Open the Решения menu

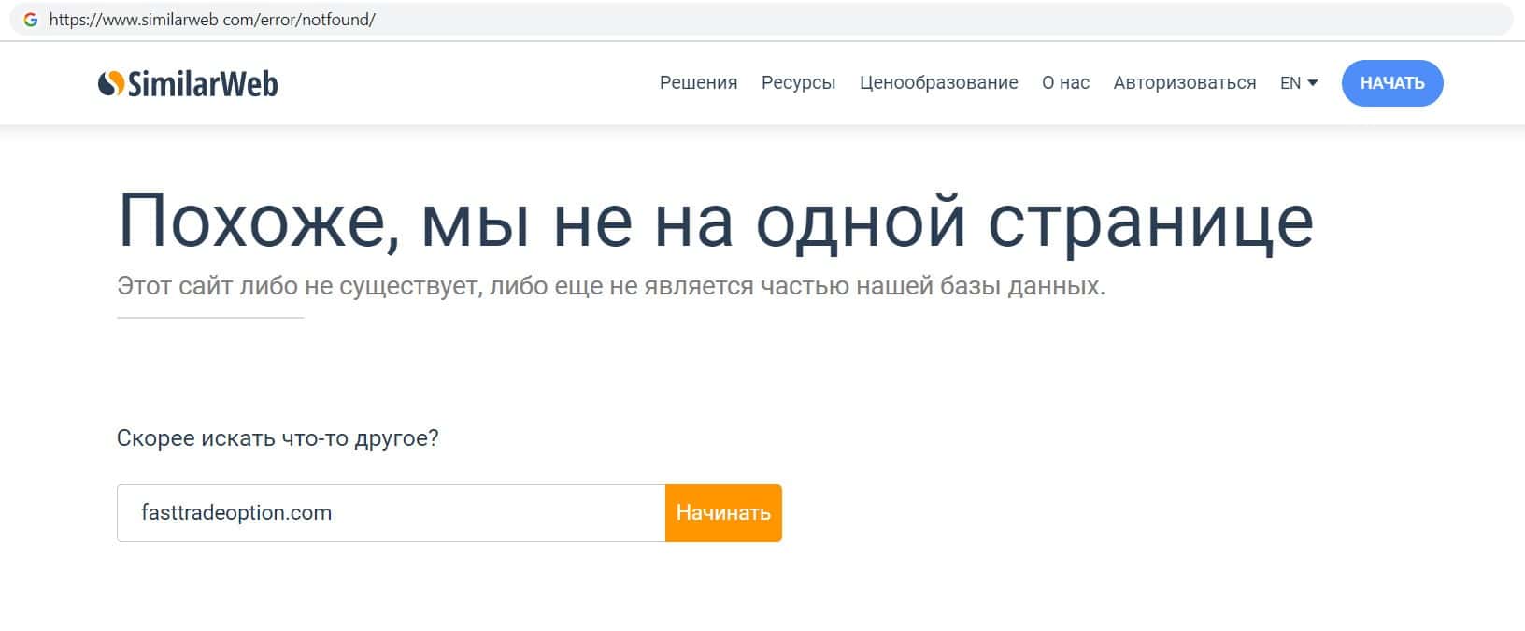pos(698,83)
